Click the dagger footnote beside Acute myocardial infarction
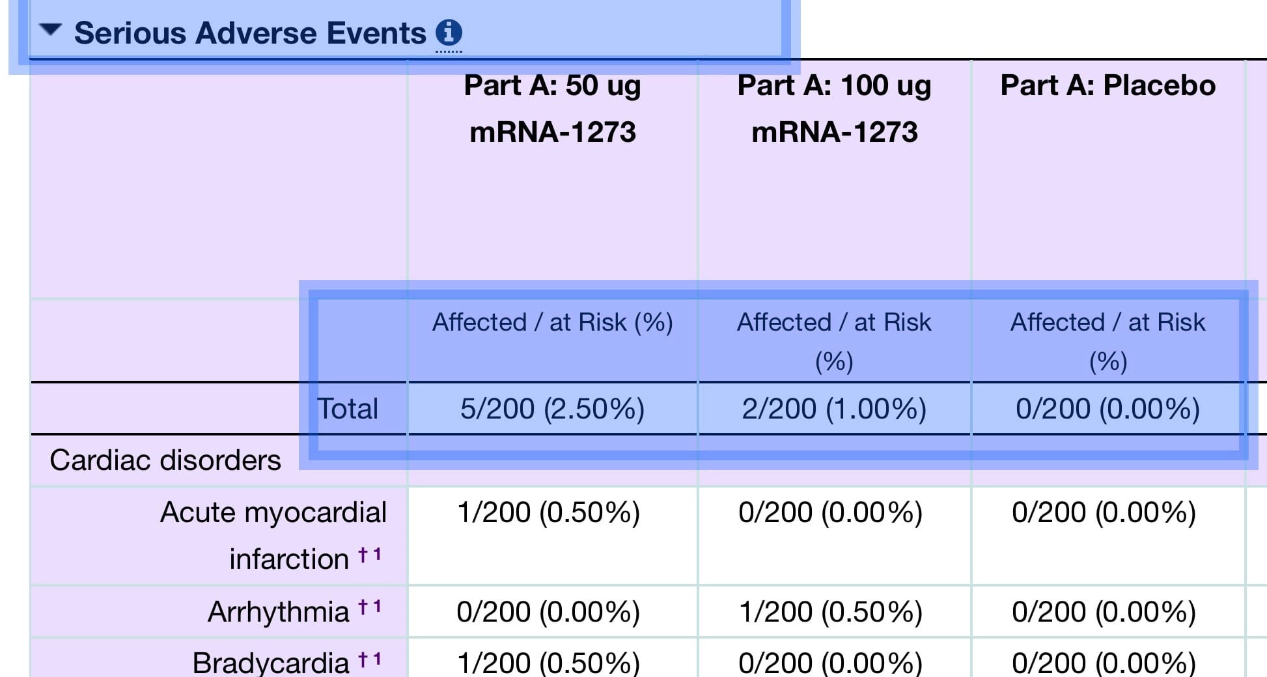The image size is (1267, 677). click(x=363, y=555)
